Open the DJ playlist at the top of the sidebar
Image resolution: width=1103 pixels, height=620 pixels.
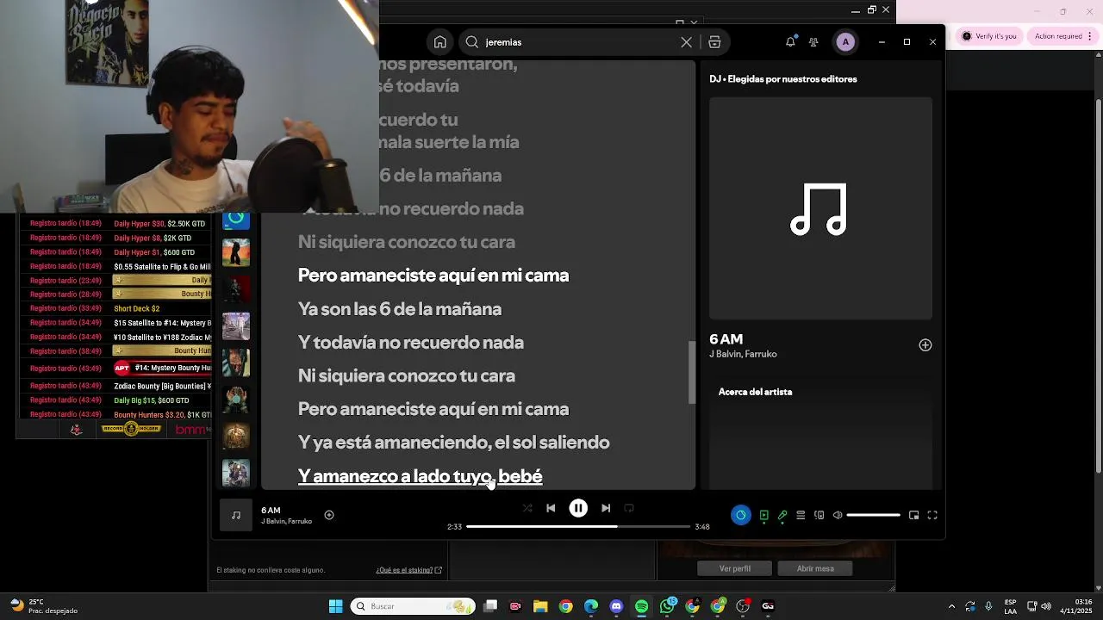pyautogui.click(x=236, y=220)
